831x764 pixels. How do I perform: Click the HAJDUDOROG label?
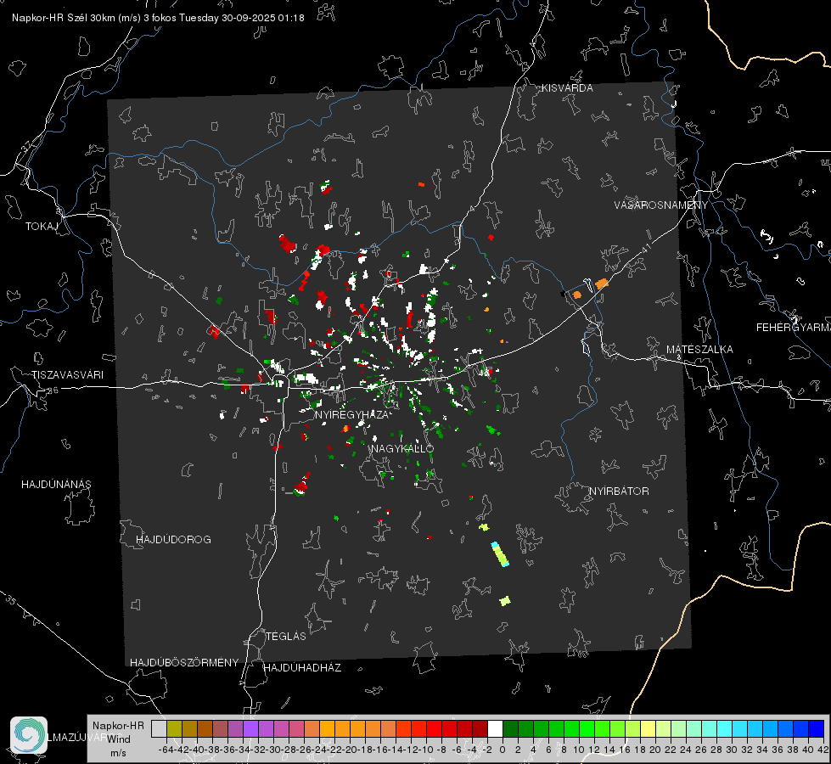click(x=173, y=540)
